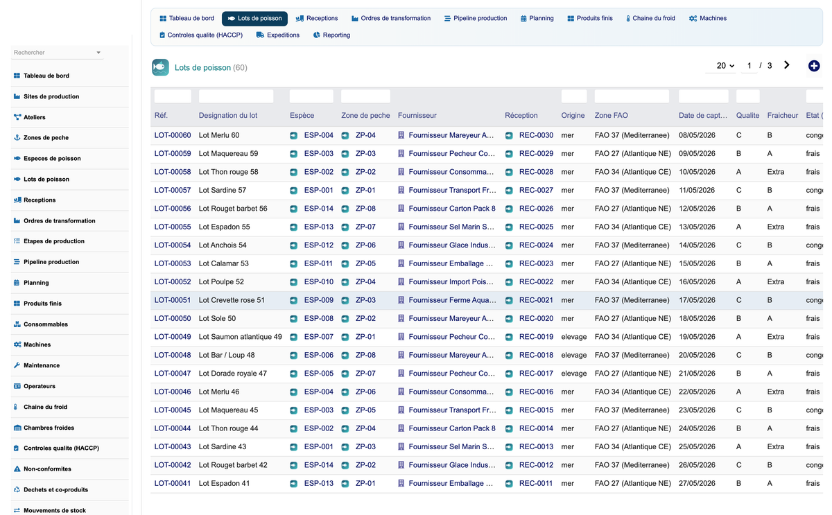
Task: Sort by the Fraicheur column header
Action: tap(783, 116)
